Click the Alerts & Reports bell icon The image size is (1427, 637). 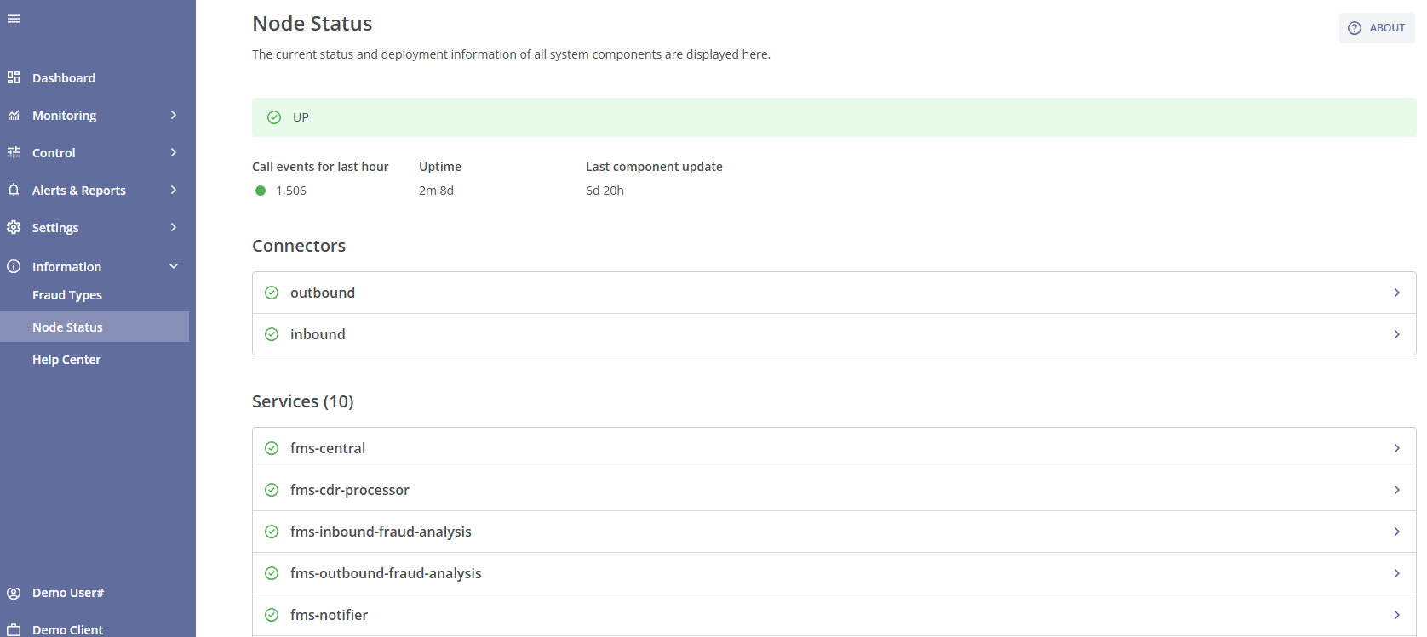[x=14, y=191]
